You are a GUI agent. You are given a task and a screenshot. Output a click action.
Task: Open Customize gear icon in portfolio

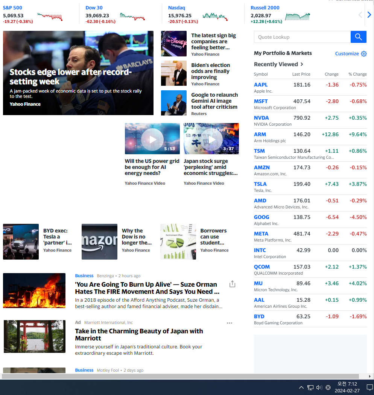click(364, 54)
